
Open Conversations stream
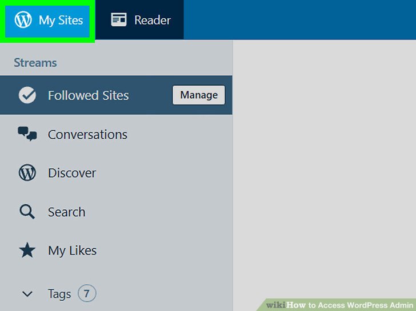coord(116,134)
